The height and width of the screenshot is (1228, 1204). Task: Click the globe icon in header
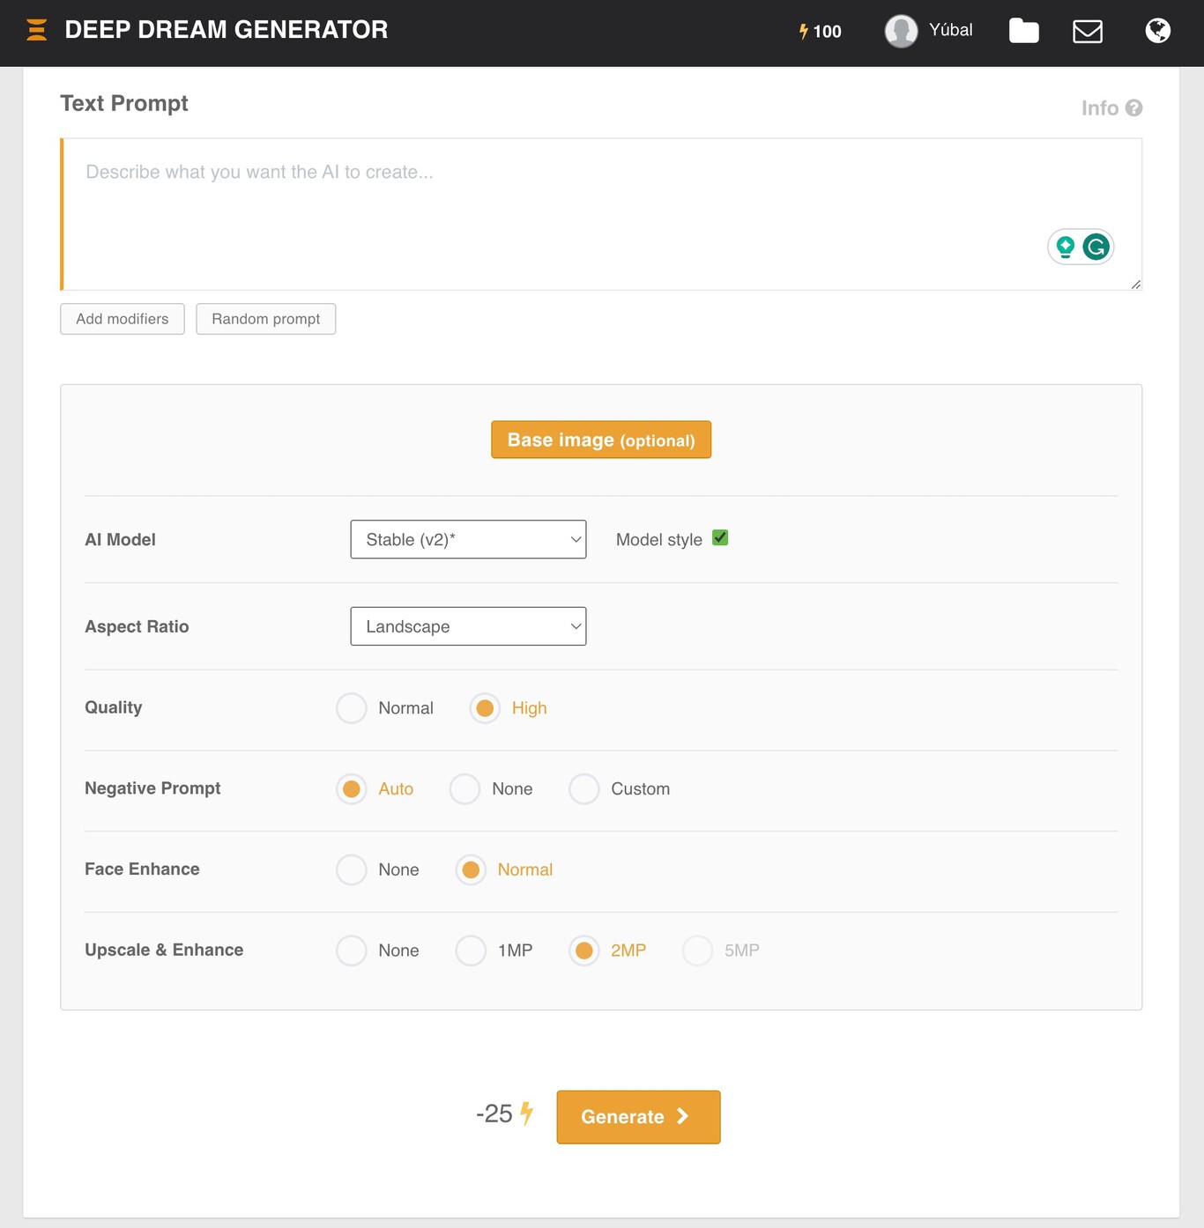(1157, 31)
